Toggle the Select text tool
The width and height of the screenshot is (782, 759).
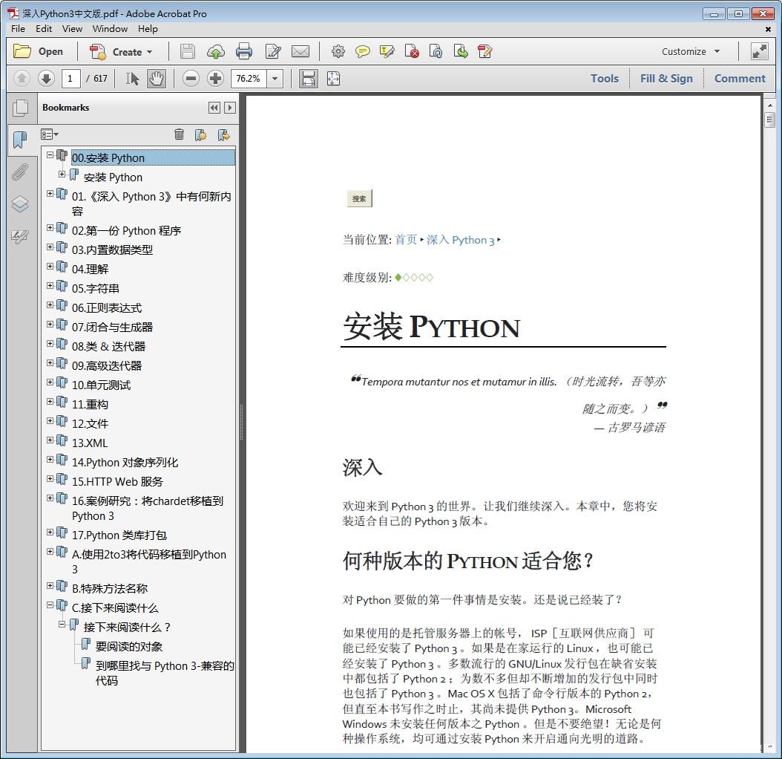pos(132,78)
